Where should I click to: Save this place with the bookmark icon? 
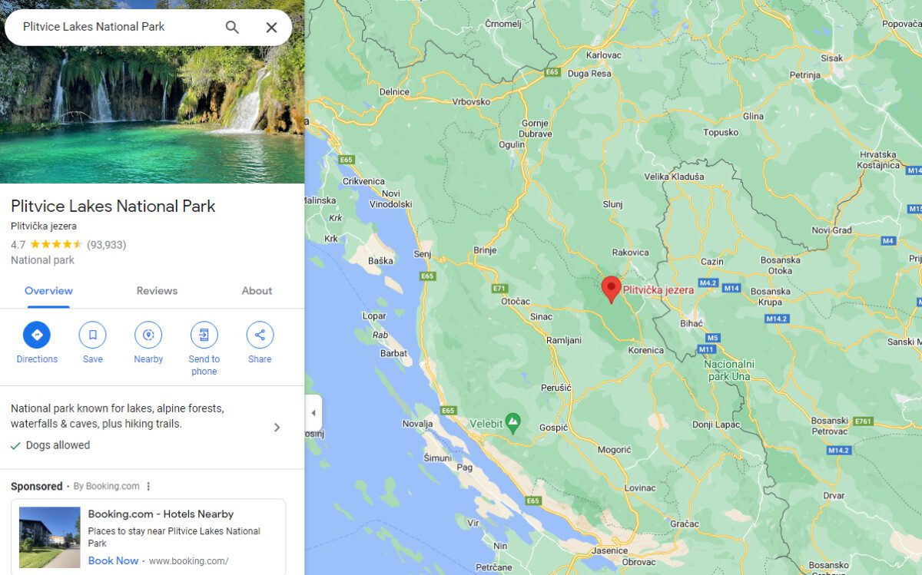coord(92,335)
